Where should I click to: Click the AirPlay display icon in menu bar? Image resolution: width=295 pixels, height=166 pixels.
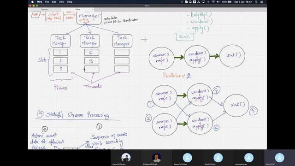pyautogui.click(x=203, y=2)
